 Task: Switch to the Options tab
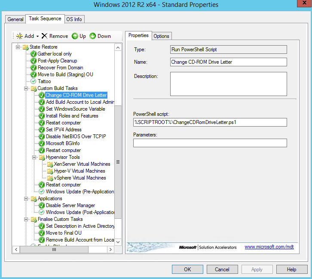pyautogui.click(x=161, y=36)
